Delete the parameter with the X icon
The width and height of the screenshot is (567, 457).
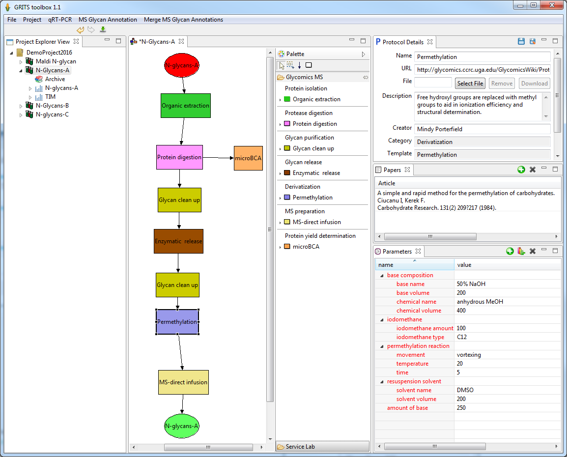point(532,251)
